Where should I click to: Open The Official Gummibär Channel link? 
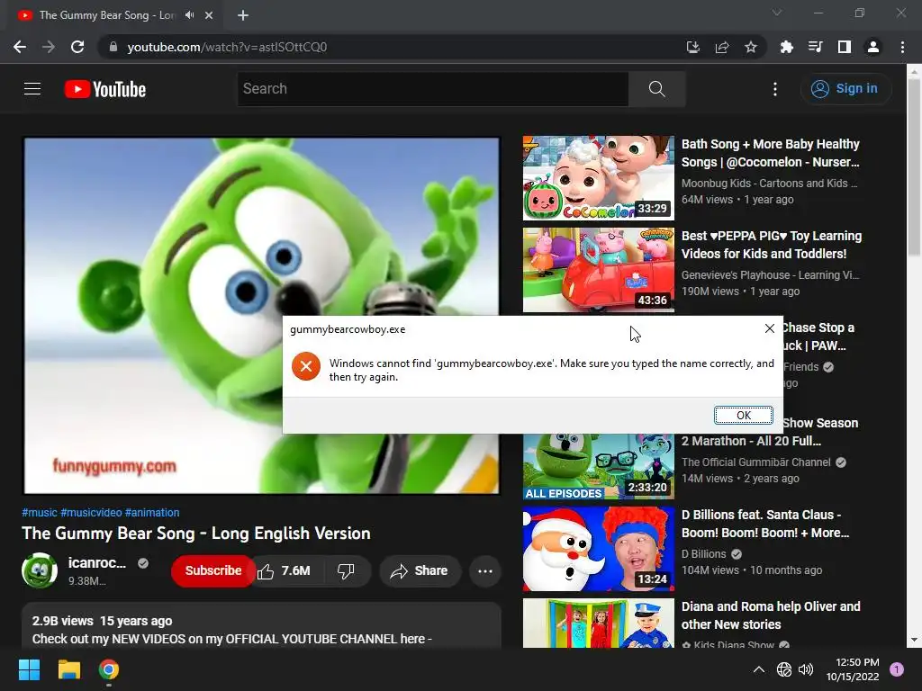(x=756, y=462)
